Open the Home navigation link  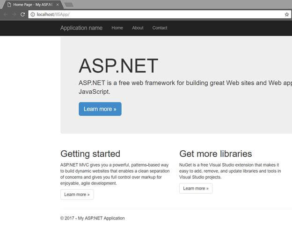117,28
